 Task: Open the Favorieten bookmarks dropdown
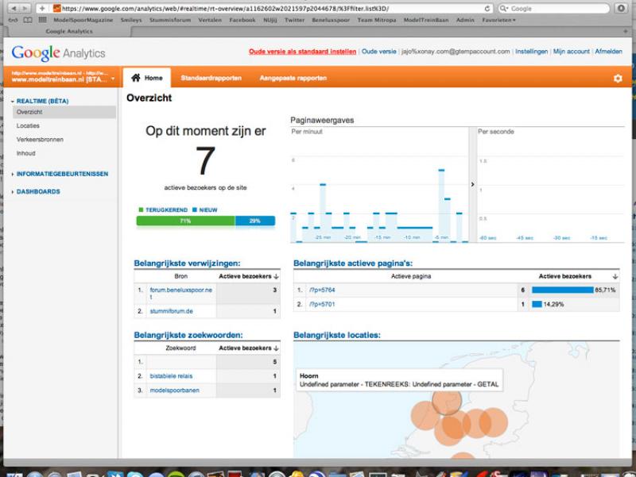point(499,20)
